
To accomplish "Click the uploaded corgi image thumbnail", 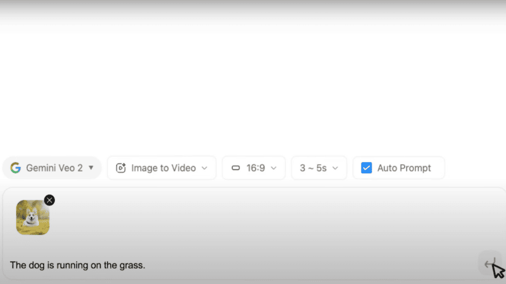I will (x=32, y=217).
